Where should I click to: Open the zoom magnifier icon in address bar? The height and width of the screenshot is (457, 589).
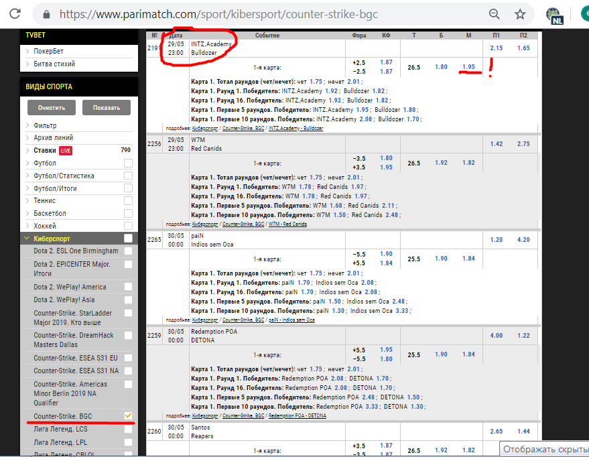495,14
